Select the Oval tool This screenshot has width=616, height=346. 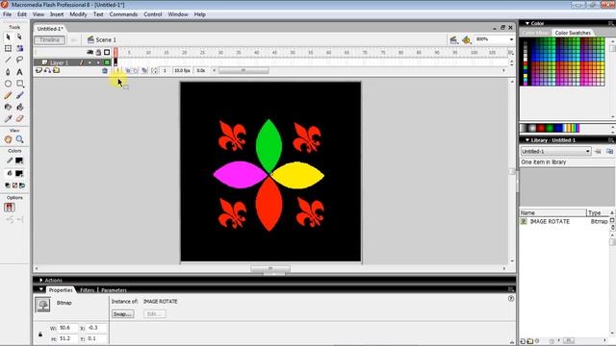(x=8, y=84)
